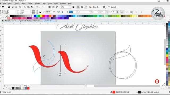The height and width of the screenshot is (95, 170).
Task: Click the Full-screen preview icon
Action: pyautogui.click(x=73, y=7)
